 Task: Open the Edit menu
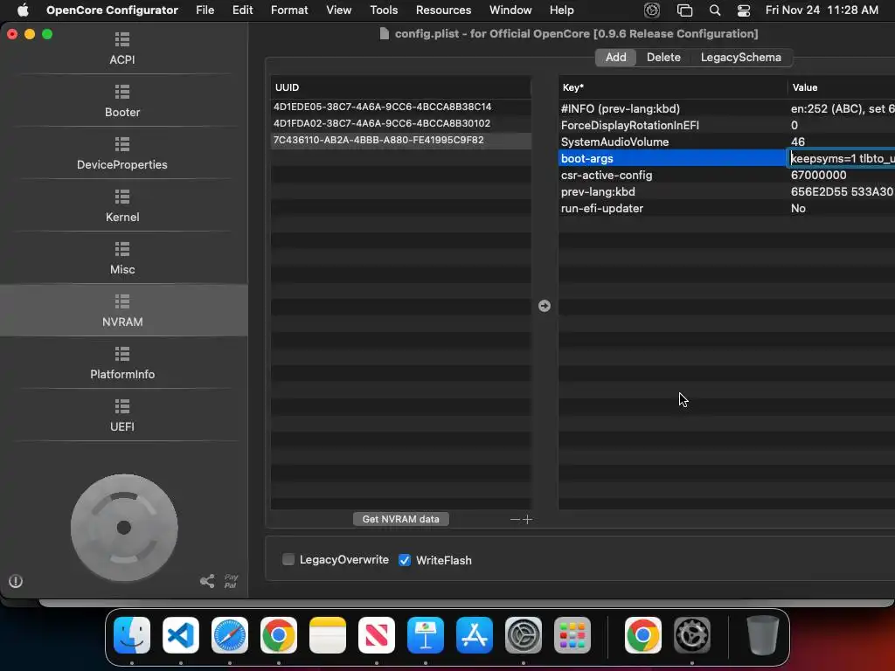[x=243, y=10]
